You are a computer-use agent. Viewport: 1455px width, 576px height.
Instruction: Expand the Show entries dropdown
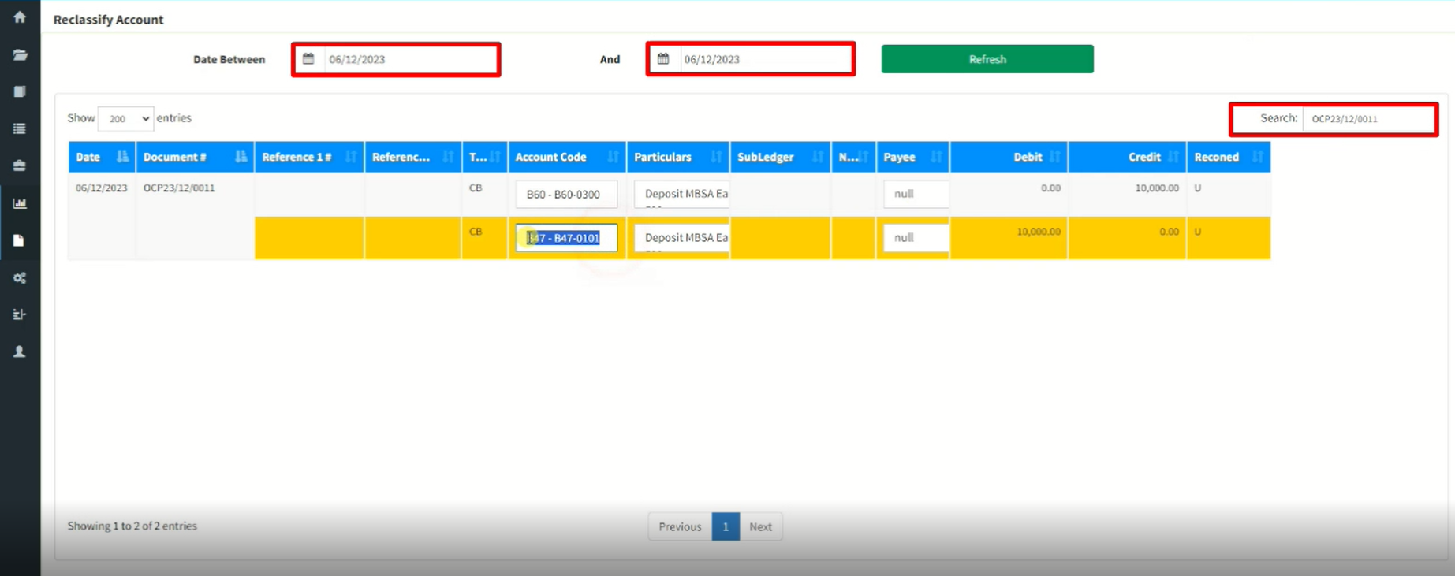pyautogui.click(x=125, y=118)
